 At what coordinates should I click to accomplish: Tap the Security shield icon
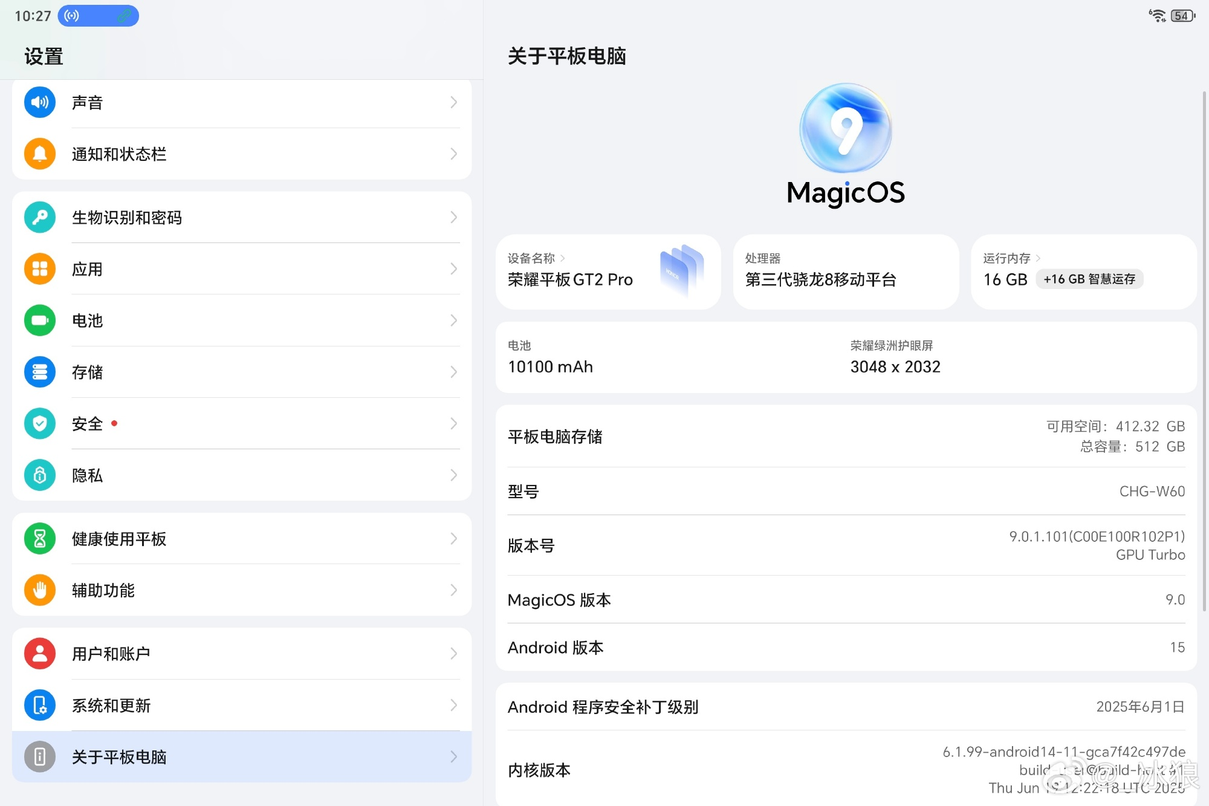(40, 423)
